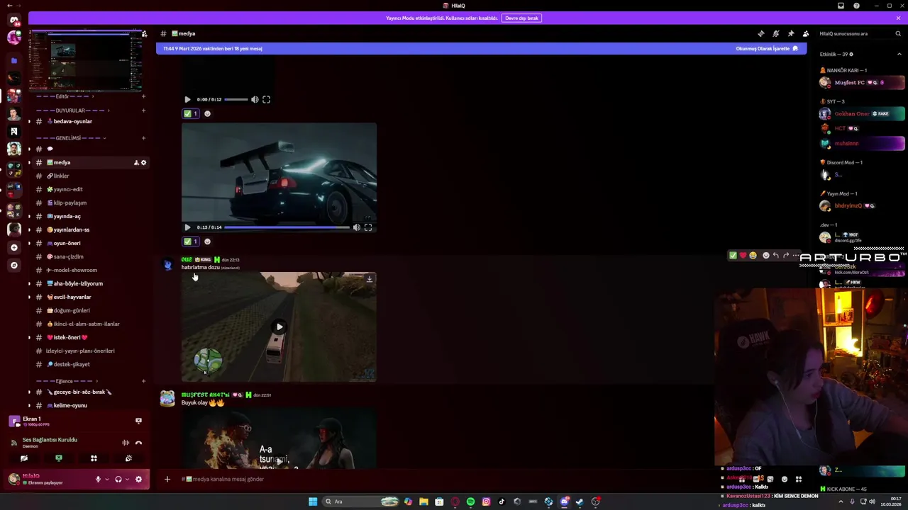The image size is (908, 510).
Task: Play the car video at 0:13 / 0:14
Action: click(x=187, y=227)
